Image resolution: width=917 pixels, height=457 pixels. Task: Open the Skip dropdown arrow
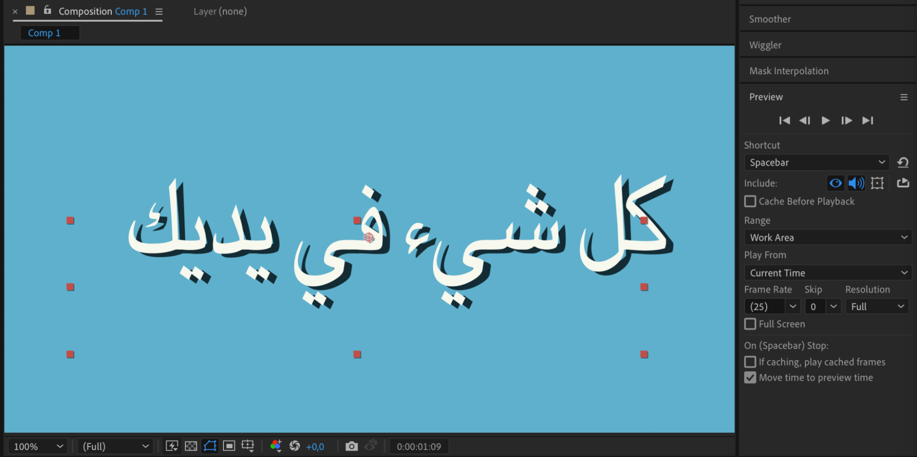[x=834, y=307]
